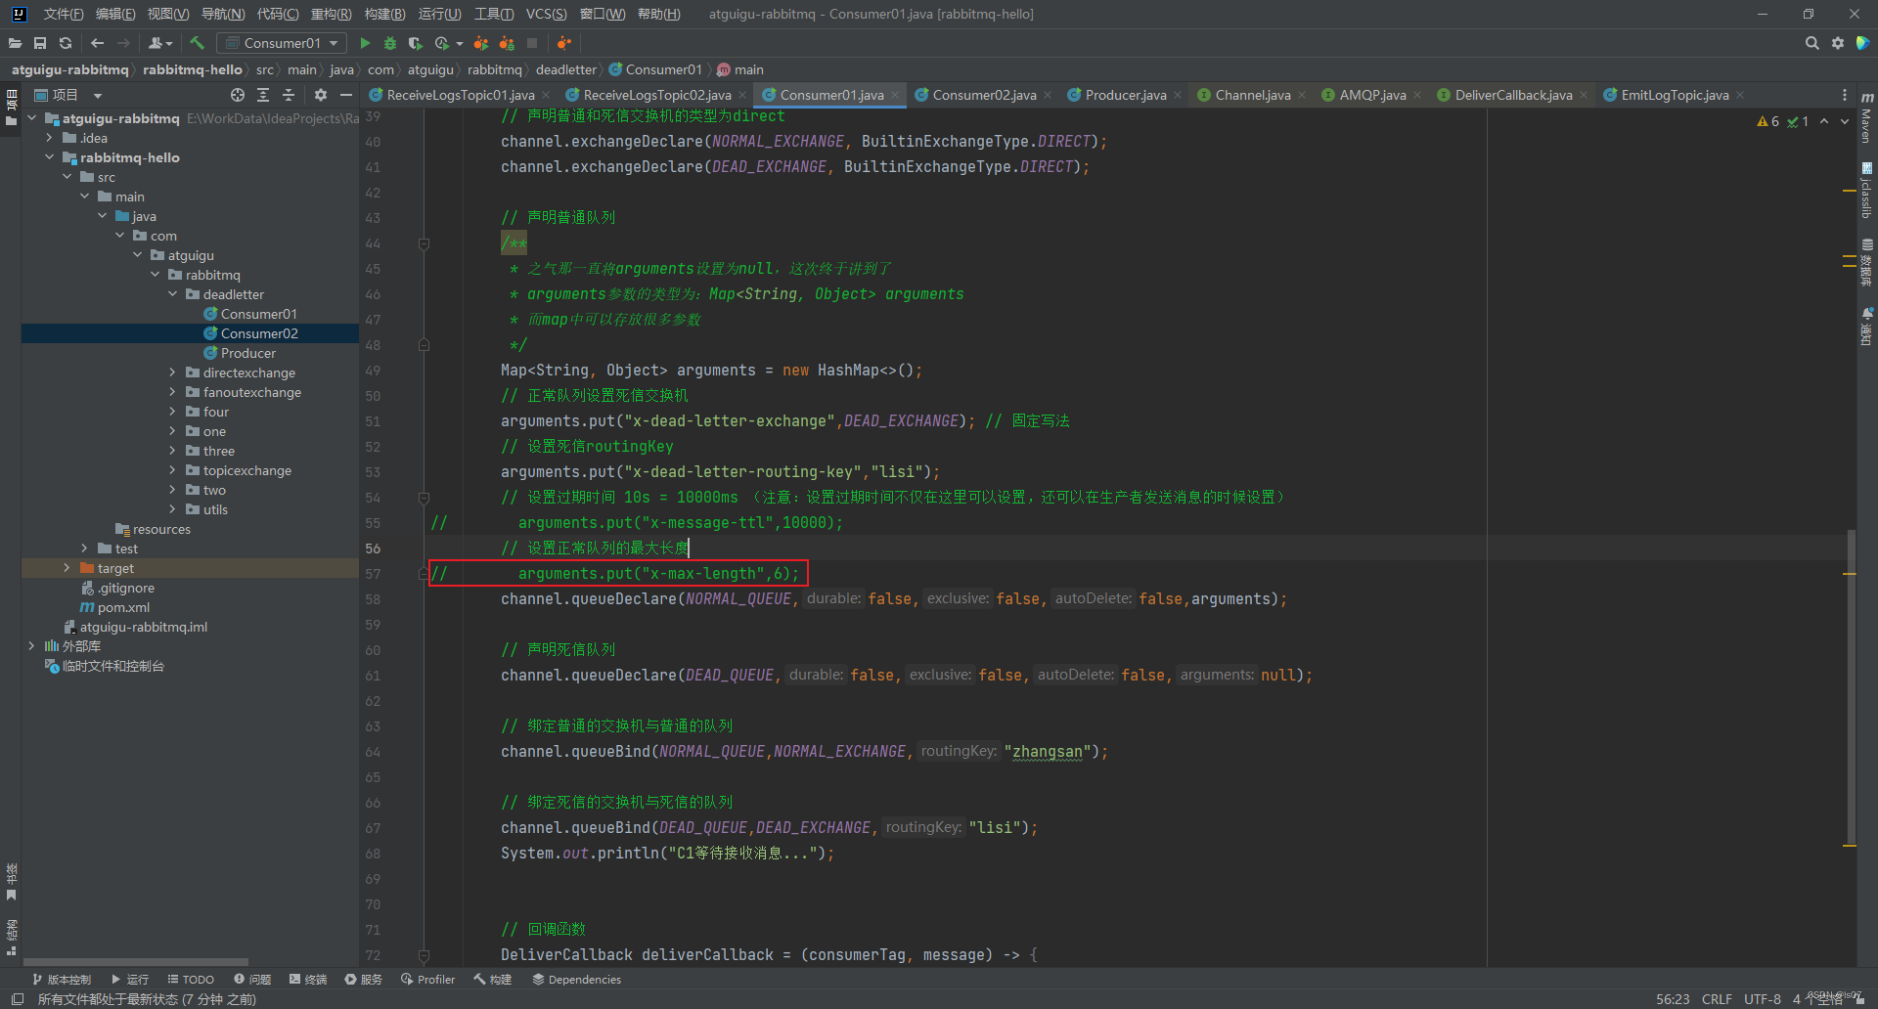Open Search Everywhere magnifier icon
The width and height of the screenshot is (1878, 1009).
tap(1811, 43)
